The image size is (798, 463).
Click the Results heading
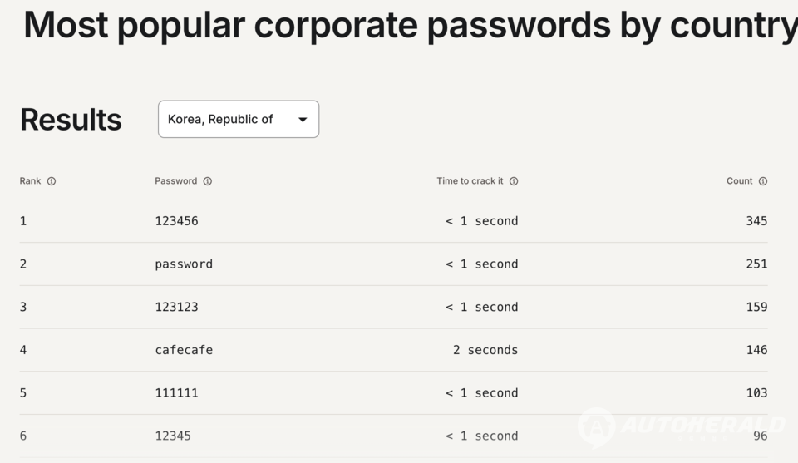[71, 120]
